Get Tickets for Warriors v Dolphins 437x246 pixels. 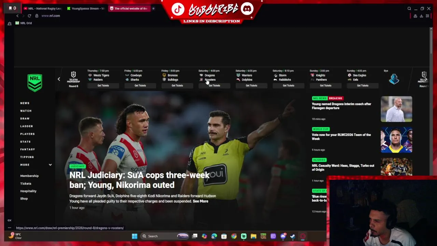pos(251,85)
